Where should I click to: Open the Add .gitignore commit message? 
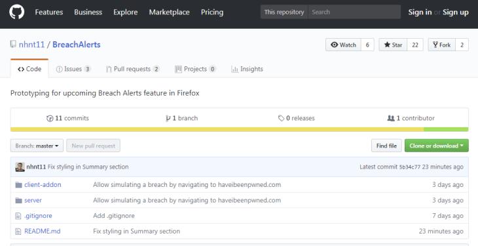(114, 216)
